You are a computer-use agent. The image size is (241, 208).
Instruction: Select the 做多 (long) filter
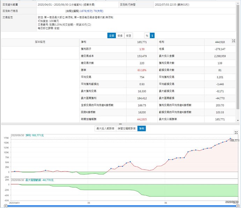(120, 35)
